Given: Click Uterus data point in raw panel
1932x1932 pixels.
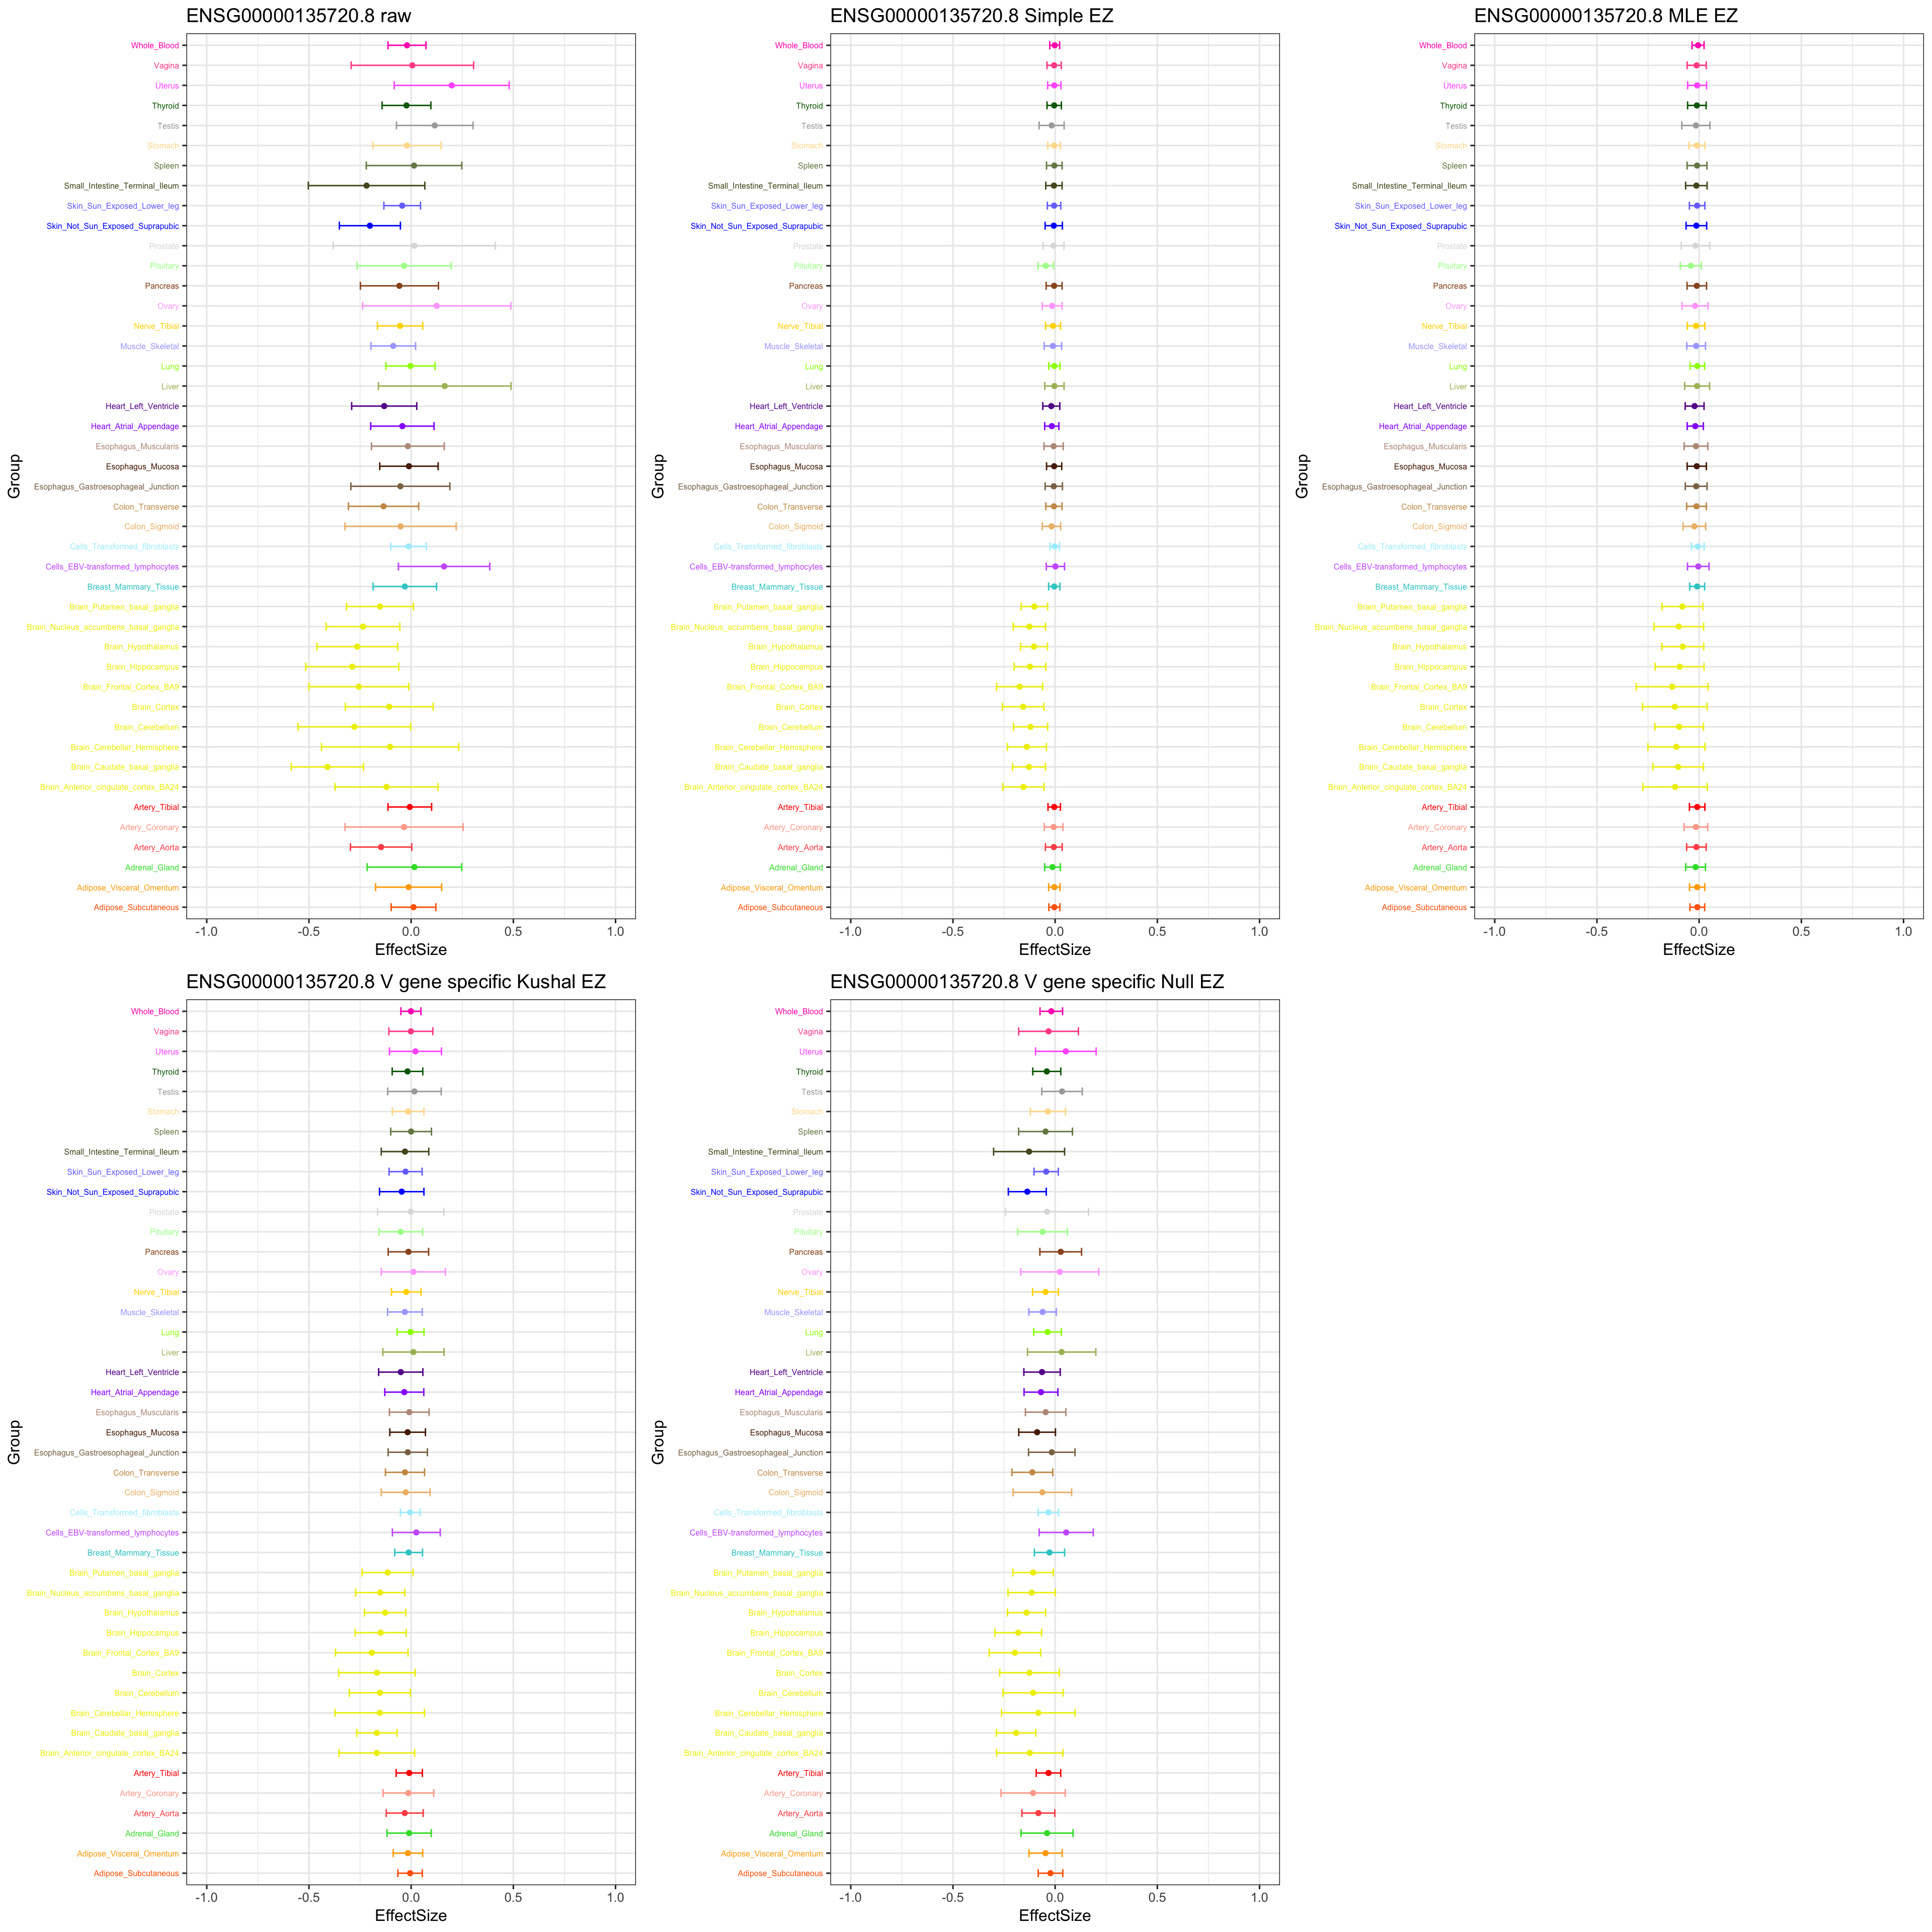Looking at the screenshot, I should click(x=452, y=86).
